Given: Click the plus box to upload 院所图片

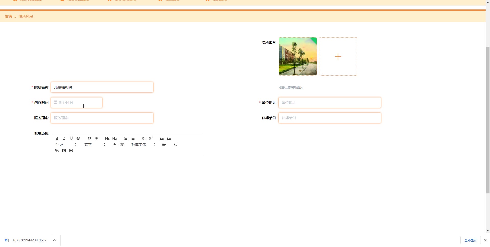Looking at the screenshot, I should pyautogui.click(x=338, y=56).
